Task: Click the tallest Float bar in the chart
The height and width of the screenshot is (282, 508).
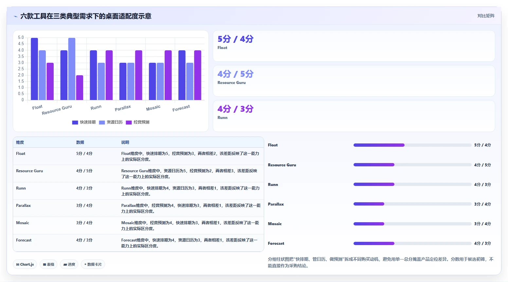Action: [x=34, y=69]
